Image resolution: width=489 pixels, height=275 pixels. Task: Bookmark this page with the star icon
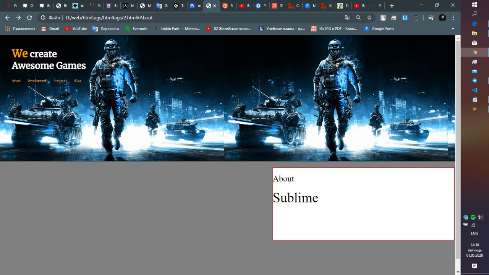tap(369, 18)
